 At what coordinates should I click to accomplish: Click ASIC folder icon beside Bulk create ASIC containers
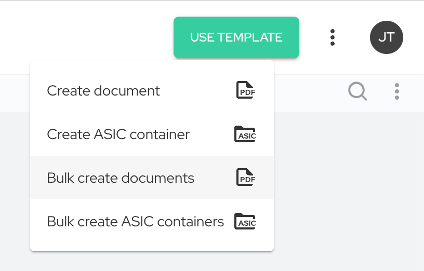tap(245, 222)
